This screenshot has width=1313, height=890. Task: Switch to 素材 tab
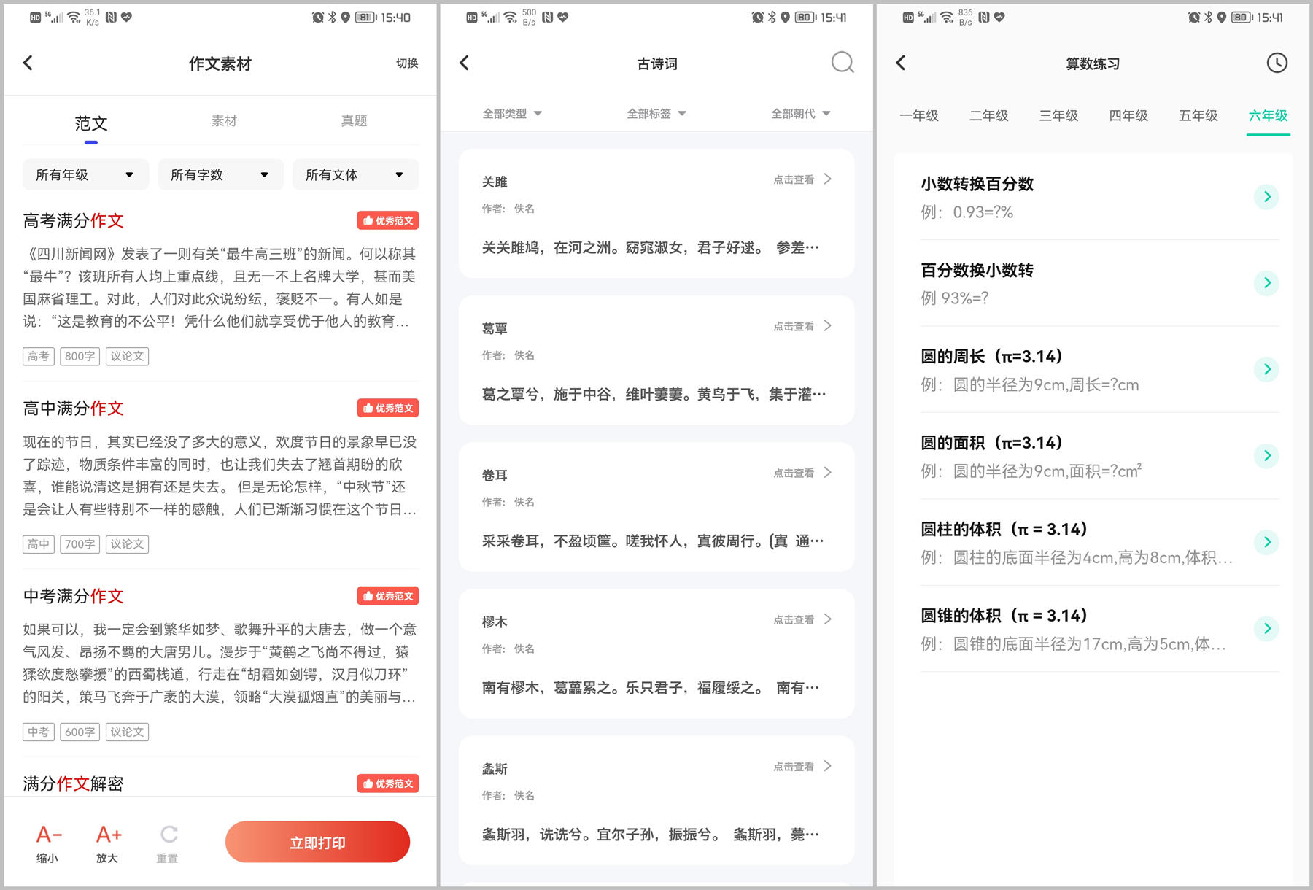(224, 121)
